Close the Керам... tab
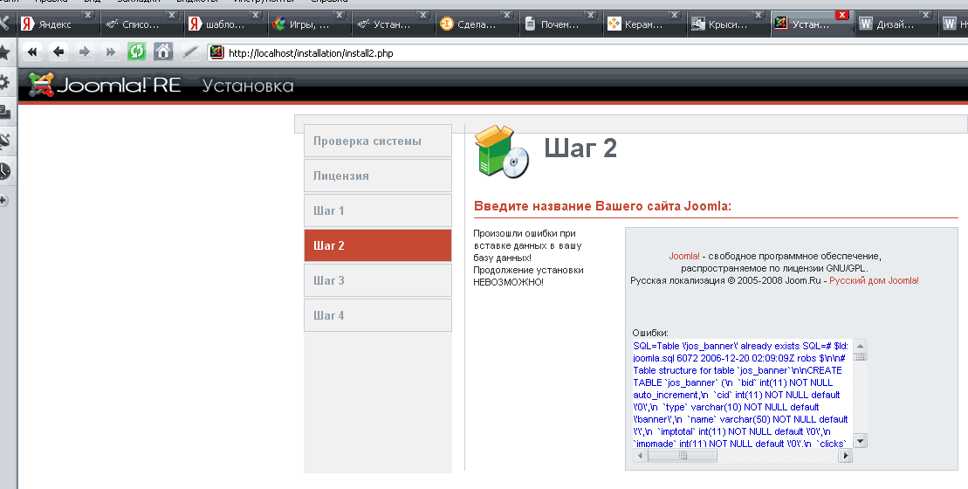968x489 pixels. tap(675, 15)
